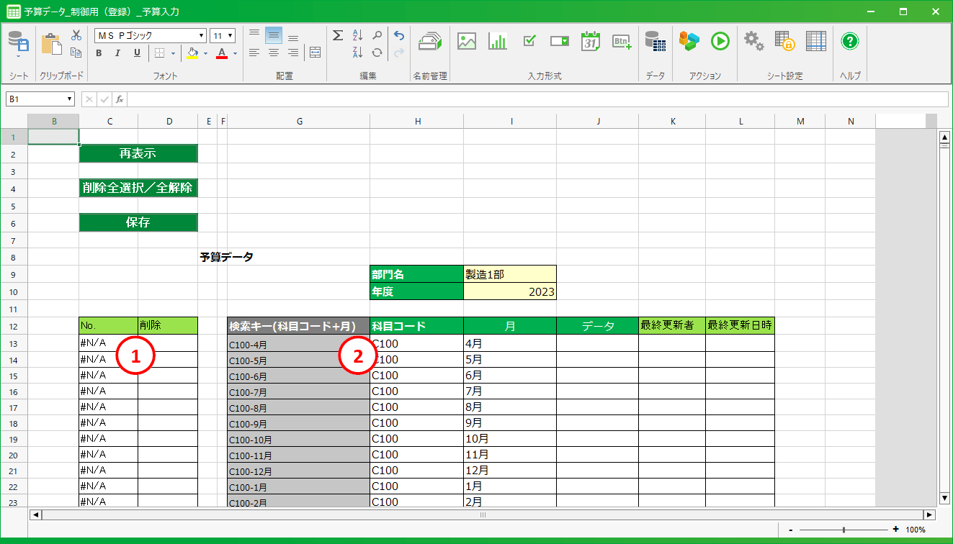The width and height of the screenshot is (953, 544).
Task: Toggle italic formatting
Action: [118, 53]
